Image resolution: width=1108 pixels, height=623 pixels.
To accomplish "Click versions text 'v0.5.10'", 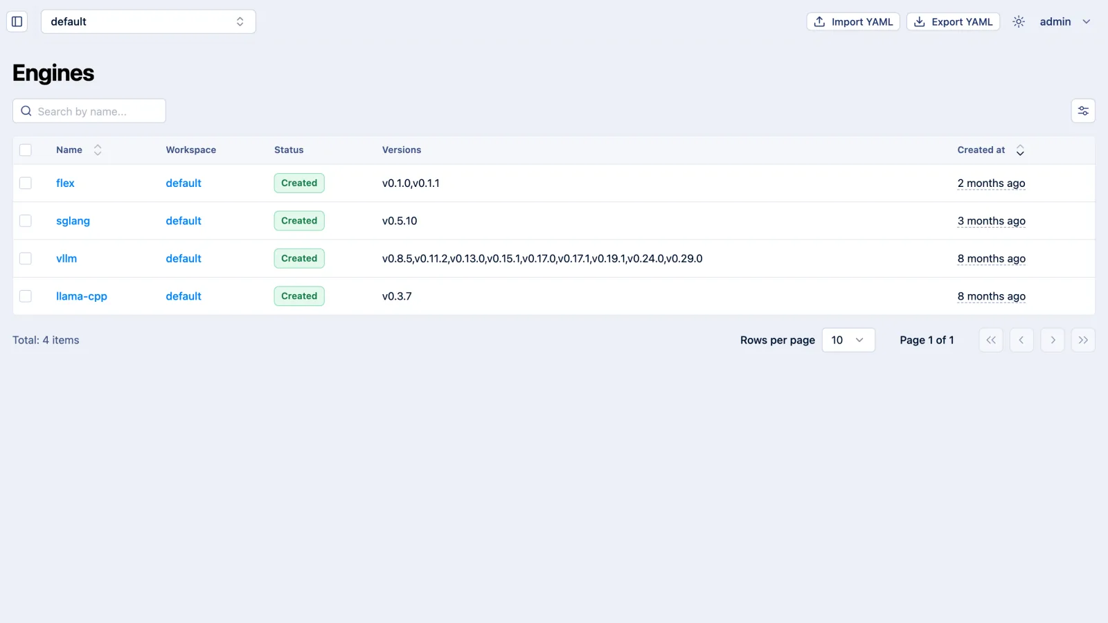I will coord(400,221).
